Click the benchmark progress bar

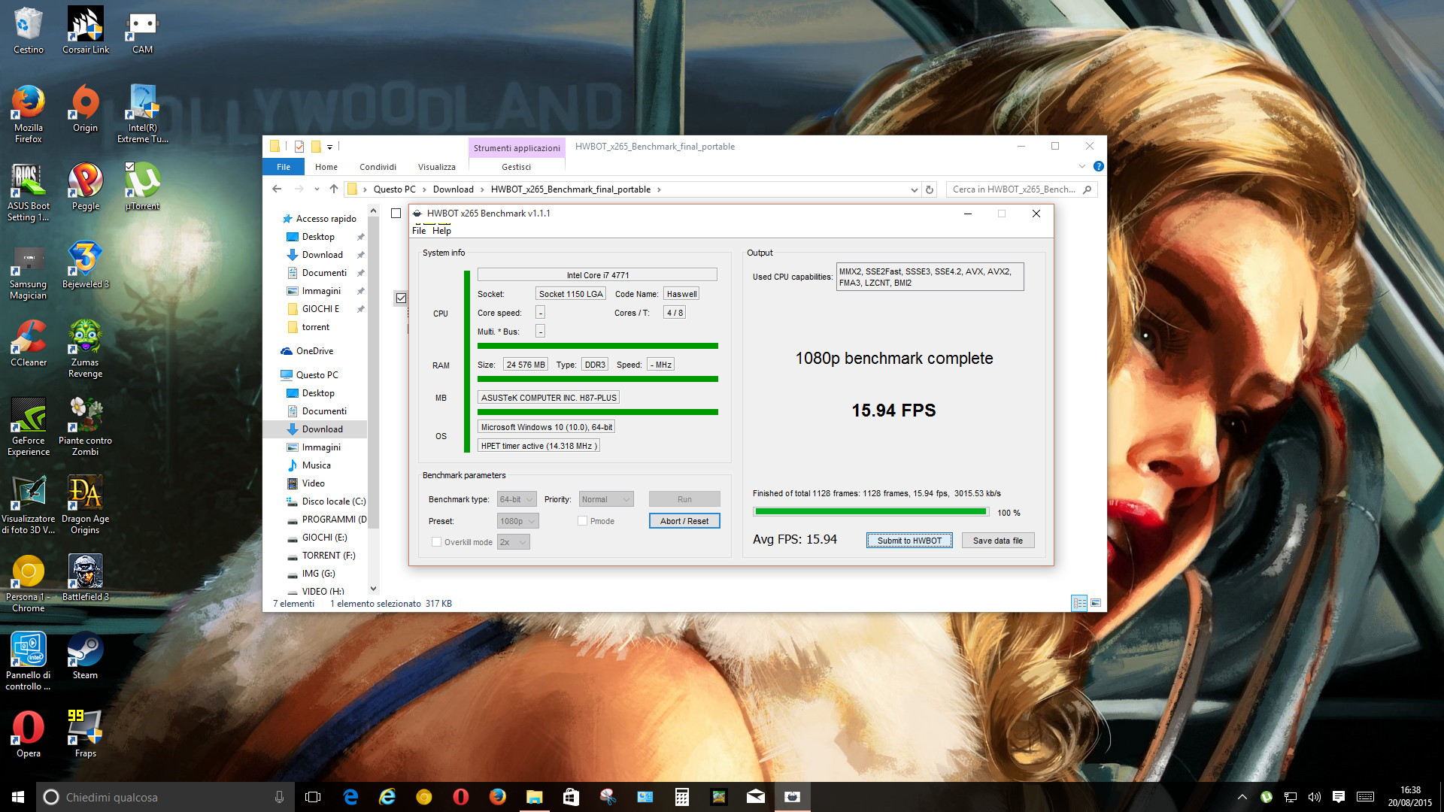pyautogui.click(x=871, y=512)
